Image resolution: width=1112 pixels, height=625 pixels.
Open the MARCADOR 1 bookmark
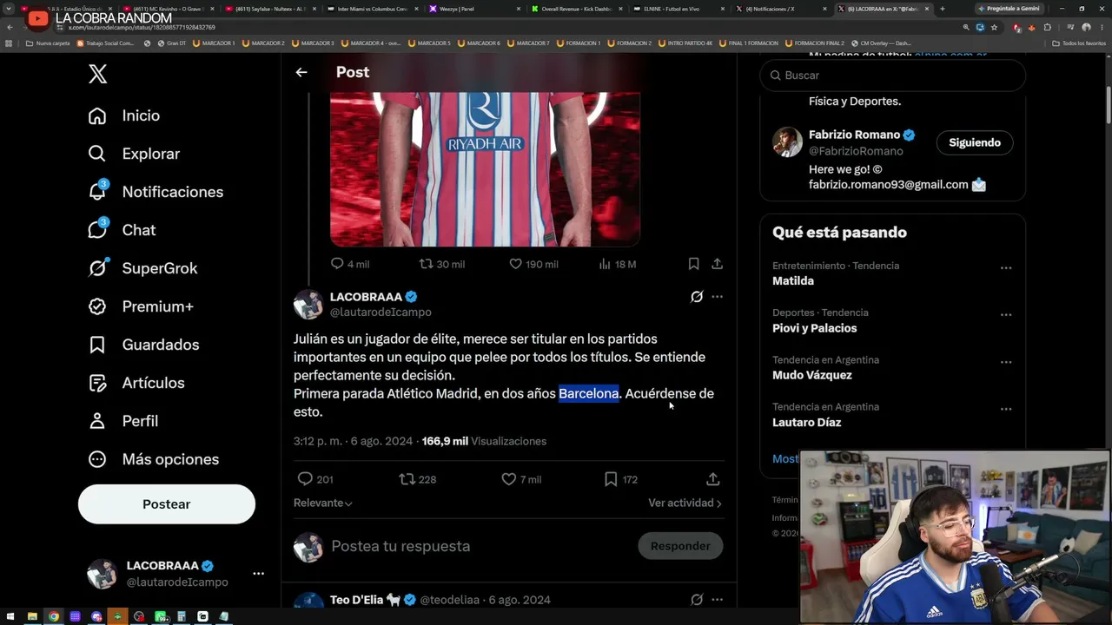pos(214,43)
